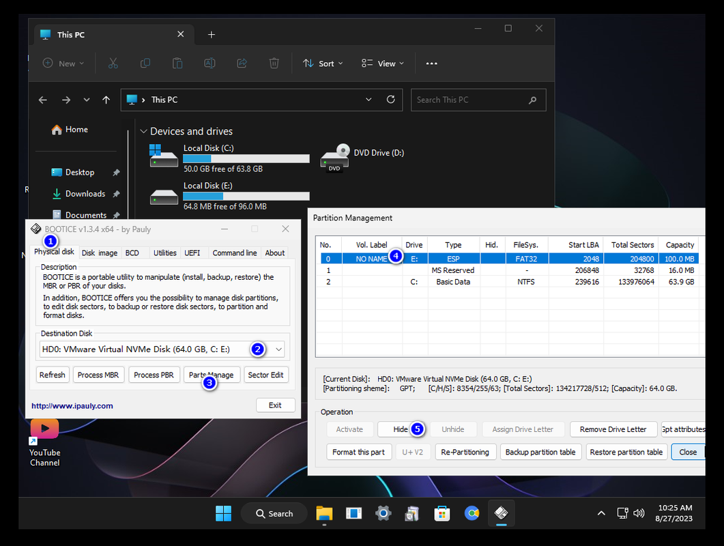
Task: Click the Process PBR button
Action: [154, 375]
